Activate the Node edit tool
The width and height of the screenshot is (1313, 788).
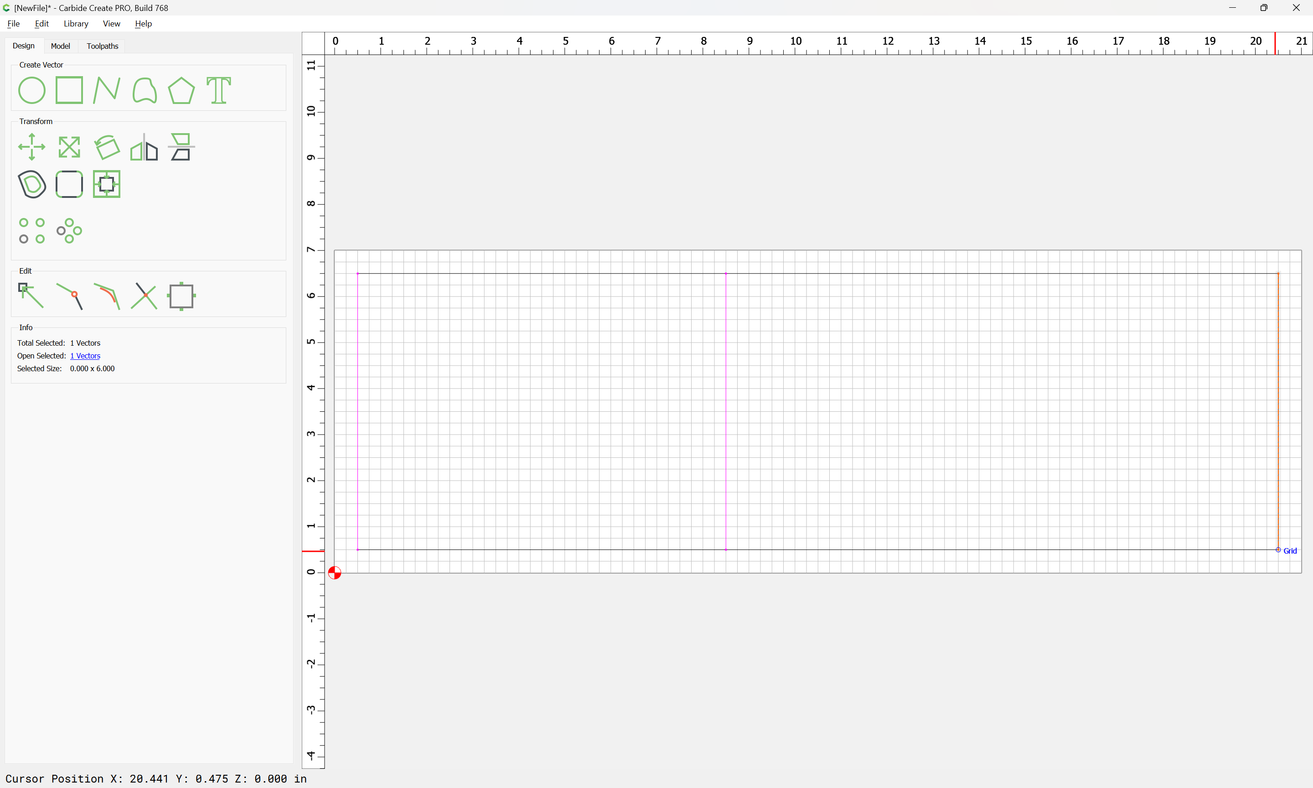coord(31,296)
